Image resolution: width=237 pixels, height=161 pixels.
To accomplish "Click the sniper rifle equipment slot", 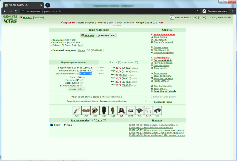I will click(x=77, y=110).
